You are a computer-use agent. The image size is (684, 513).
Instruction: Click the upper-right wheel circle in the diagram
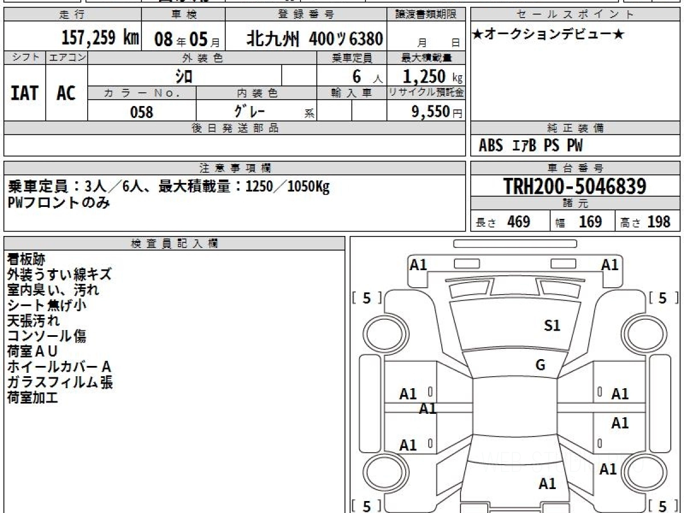[x=640, y=332]
